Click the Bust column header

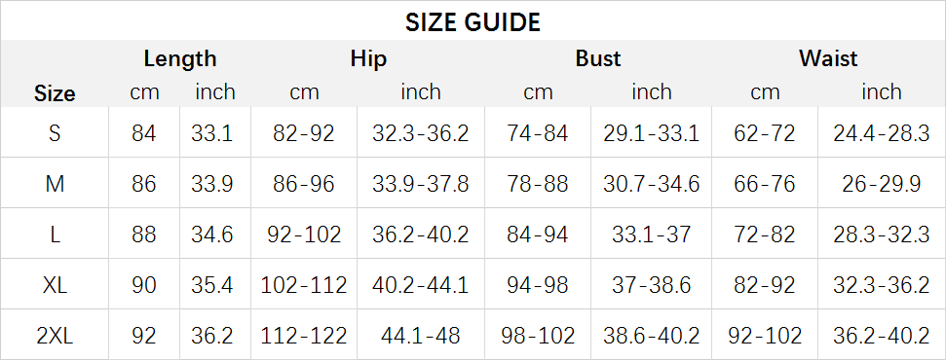(x=598, y=58)
